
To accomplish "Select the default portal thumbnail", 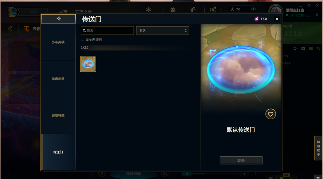I will pos(88,64).
